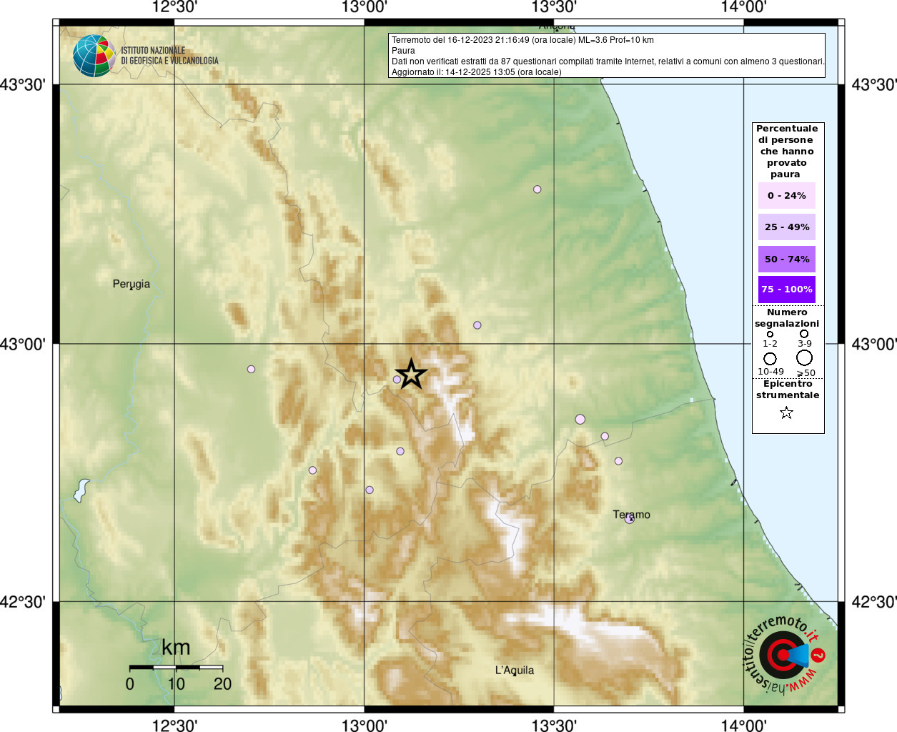Click the northernmost data circle below Ancona
Screen dimensions: 897x732
pos(537,189)
